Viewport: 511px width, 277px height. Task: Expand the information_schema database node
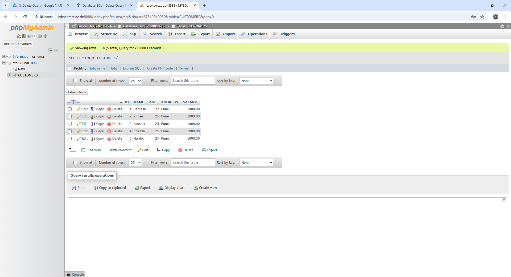click(4, 56)
